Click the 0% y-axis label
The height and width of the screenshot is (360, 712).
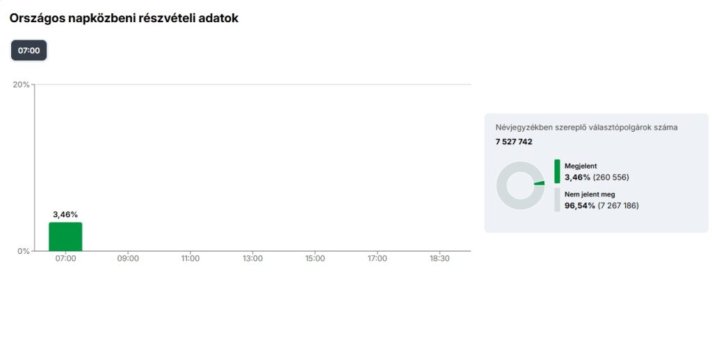point(24,251)
